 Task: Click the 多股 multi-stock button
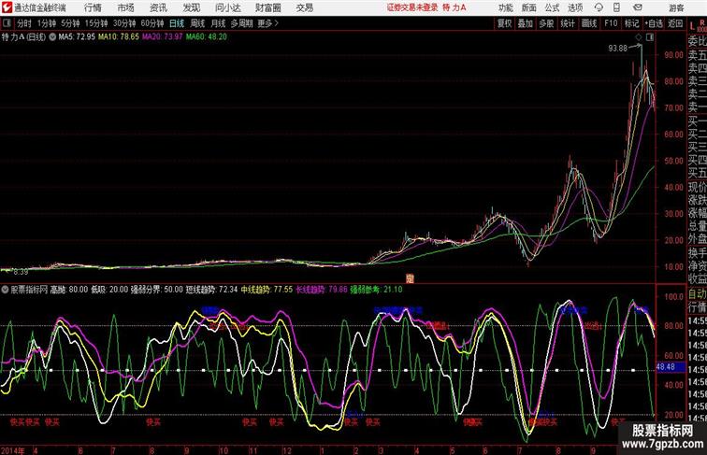click(x=546, y=23)
